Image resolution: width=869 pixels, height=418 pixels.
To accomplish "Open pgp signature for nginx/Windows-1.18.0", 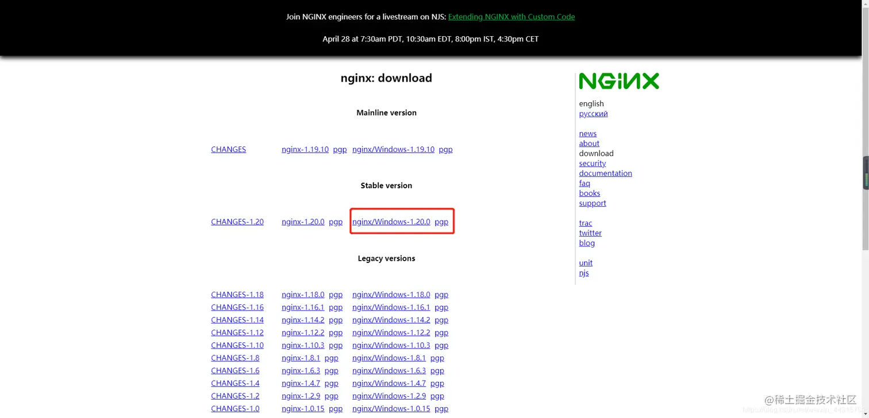I will [441, 295].
